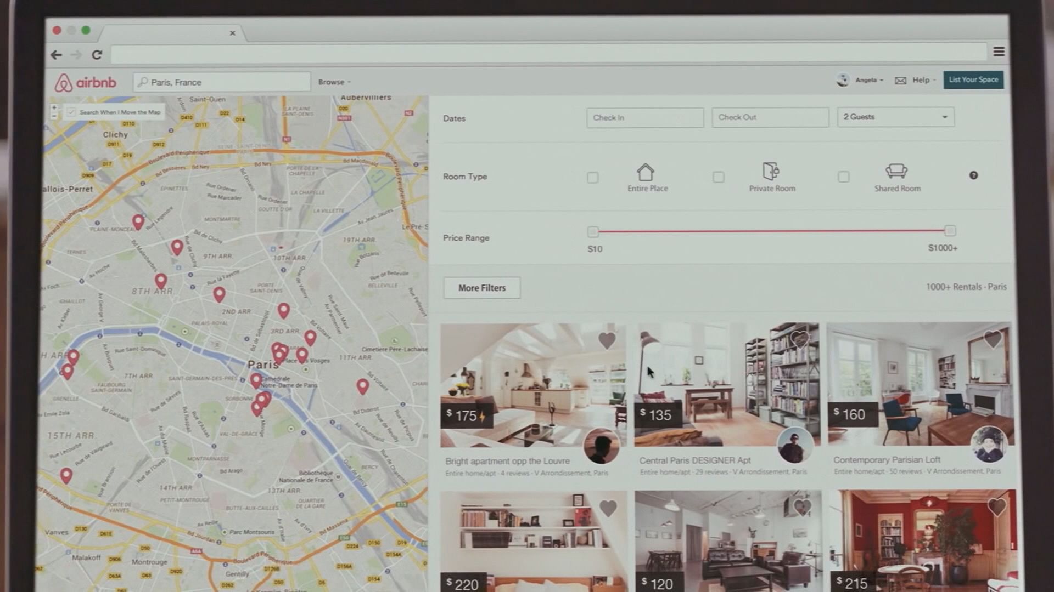Click the Private Room door icon
The width and height of the screenshot is (1054, 592).
pos(771,171)
